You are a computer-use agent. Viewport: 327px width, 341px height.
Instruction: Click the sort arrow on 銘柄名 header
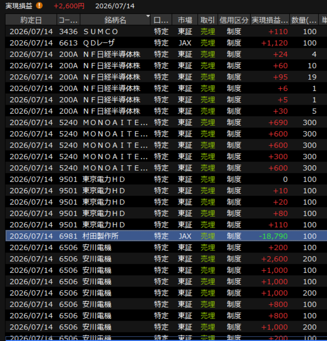pyautogui.click(x=148, y=16)
